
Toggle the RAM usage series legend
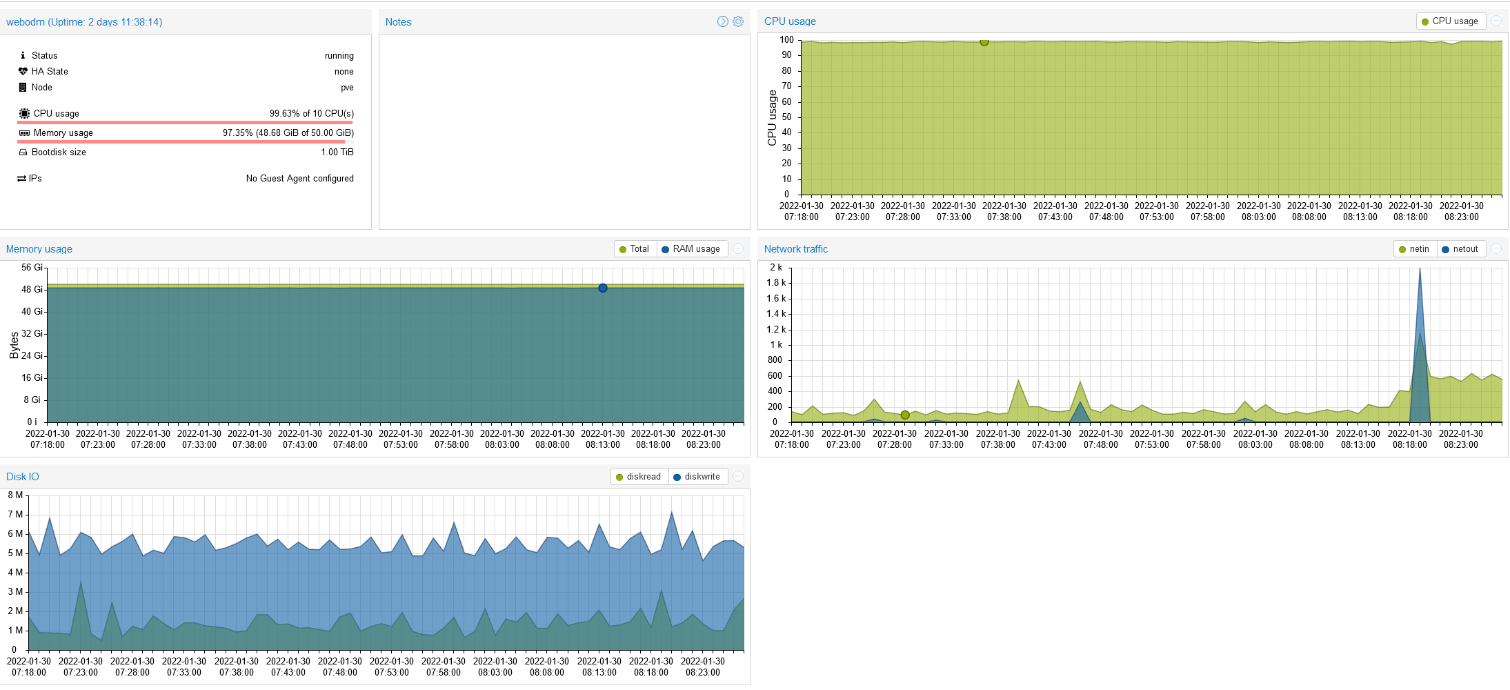[x=692, y=249]
